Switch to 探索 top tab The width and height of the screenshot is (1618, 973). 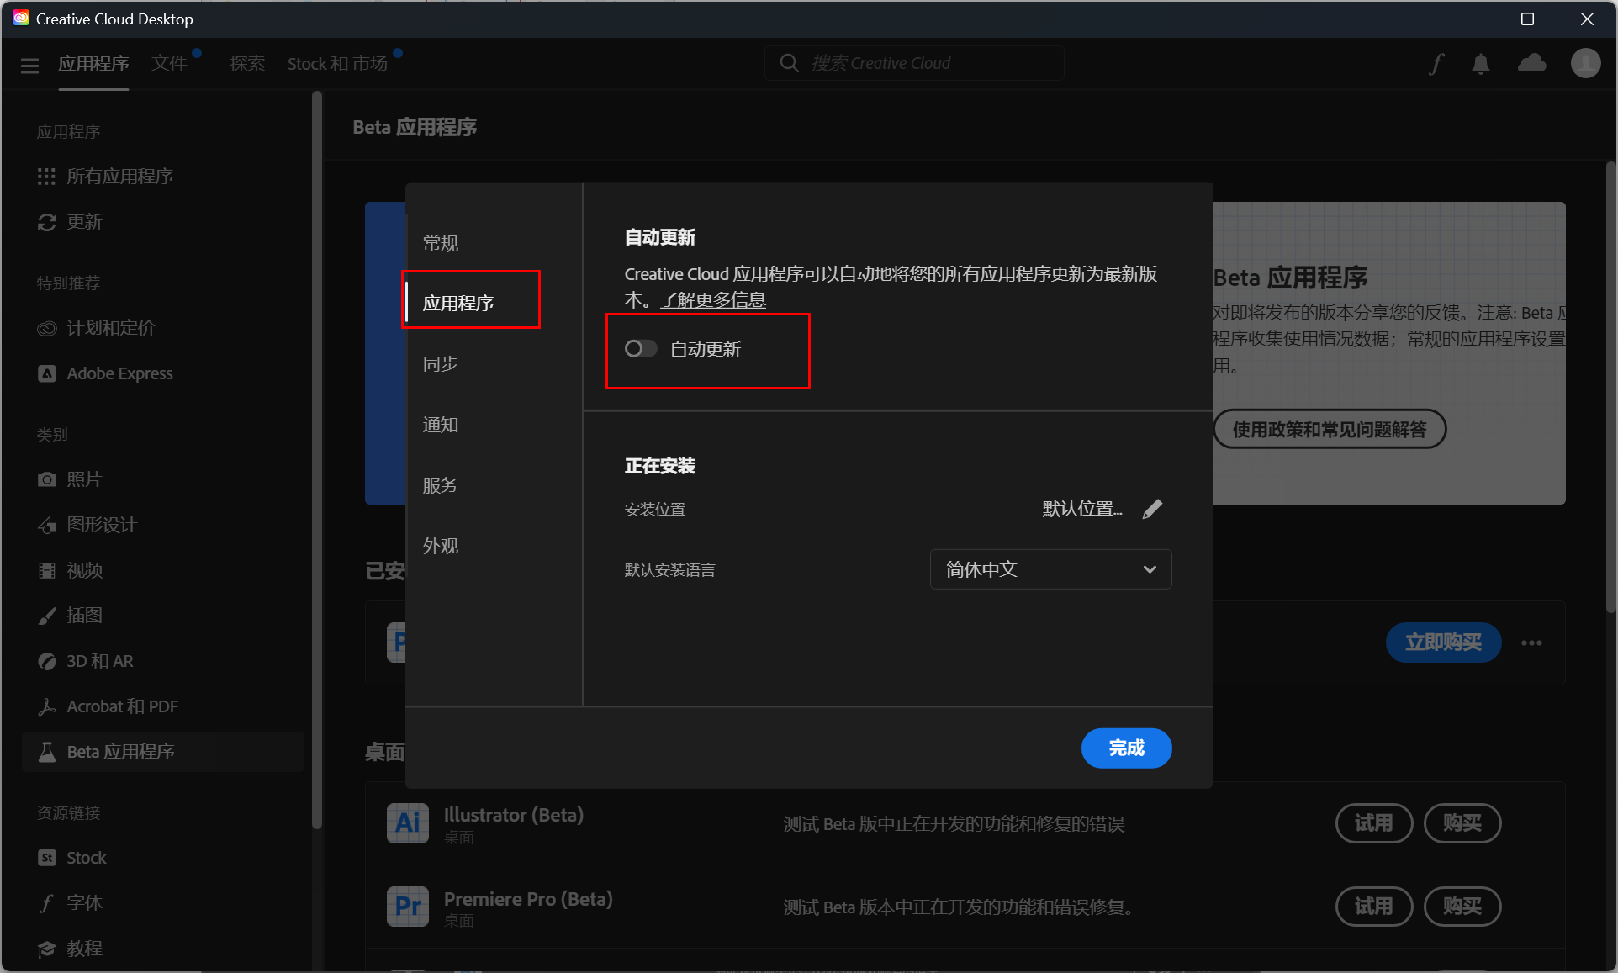tap(247, 64)
